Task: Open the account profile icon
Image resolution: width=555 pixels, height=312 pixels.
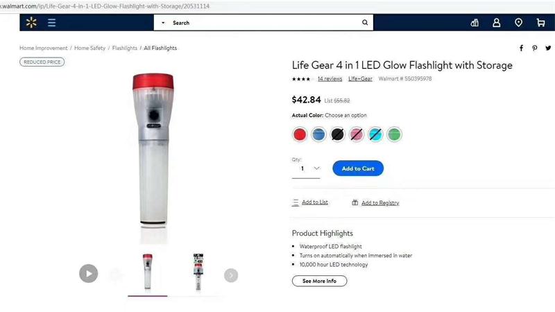Action: (497, 23)
